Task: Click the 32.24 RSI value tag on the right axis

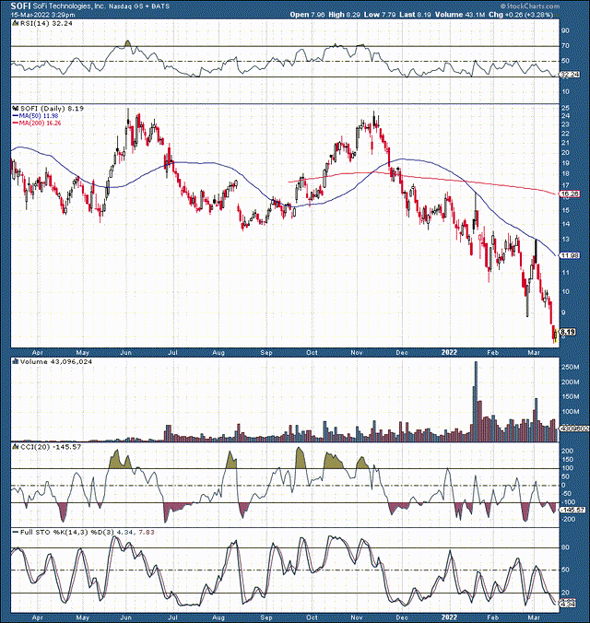Action: pos(570,75)
